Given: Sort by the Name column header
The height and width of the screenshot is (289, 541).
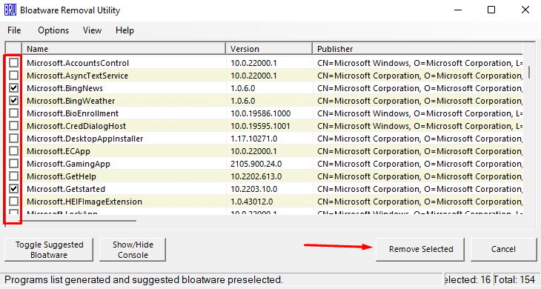Looking at the screenshot, I should 124,49.
